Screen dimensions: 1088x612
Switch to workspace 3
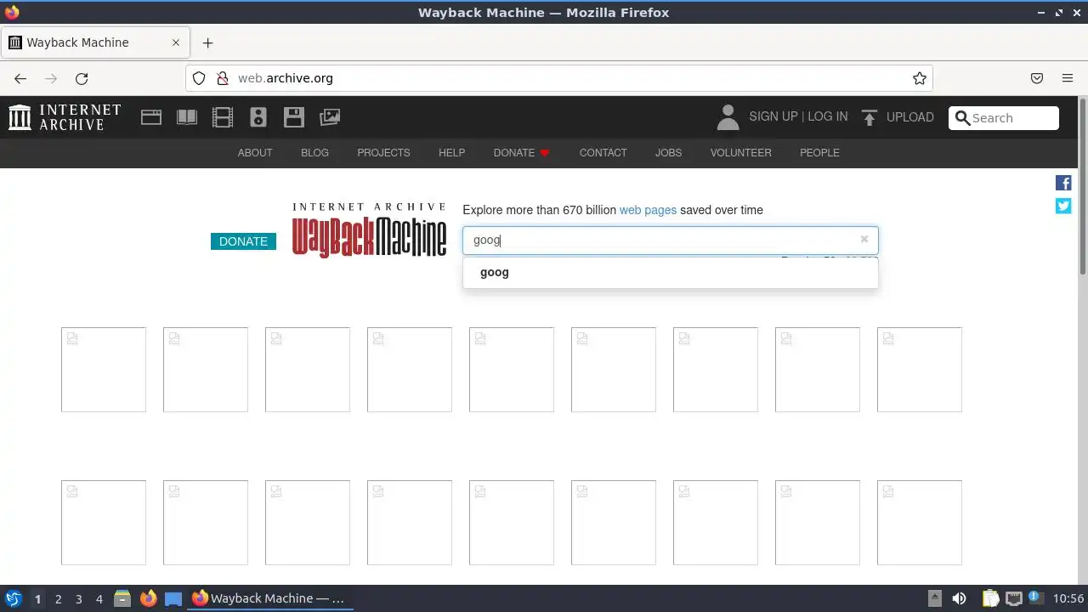pos(78,599)
